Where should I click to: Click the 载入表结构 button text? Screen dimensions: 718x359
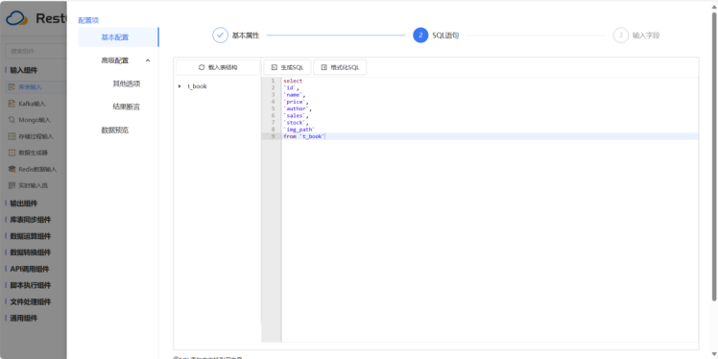pyautogui.click(x=223, y=67)
